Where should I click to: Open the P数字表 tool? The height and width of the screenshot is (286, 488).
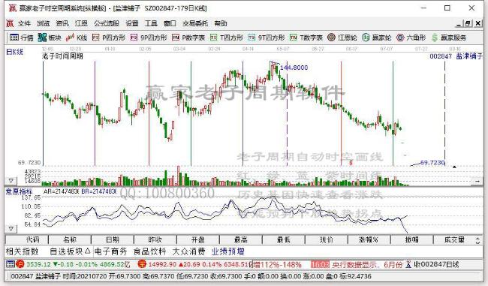tap(188, 38)
